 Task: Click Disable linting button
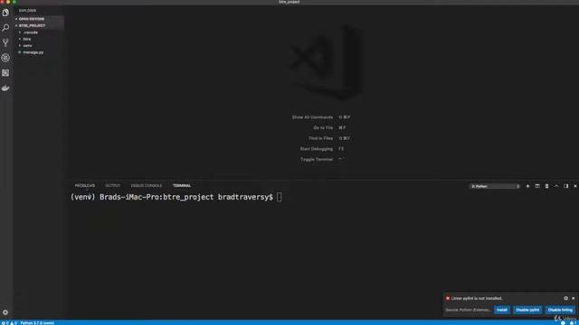click(x=560, y=310)
